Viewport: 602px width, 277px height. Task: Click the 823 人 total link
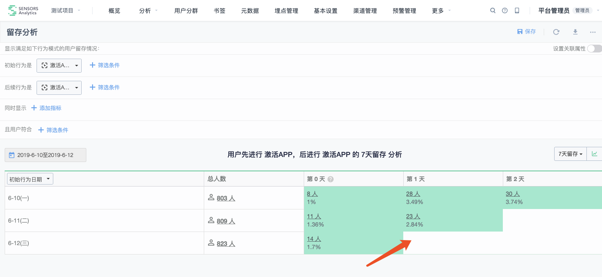click(x=226, y=244)
